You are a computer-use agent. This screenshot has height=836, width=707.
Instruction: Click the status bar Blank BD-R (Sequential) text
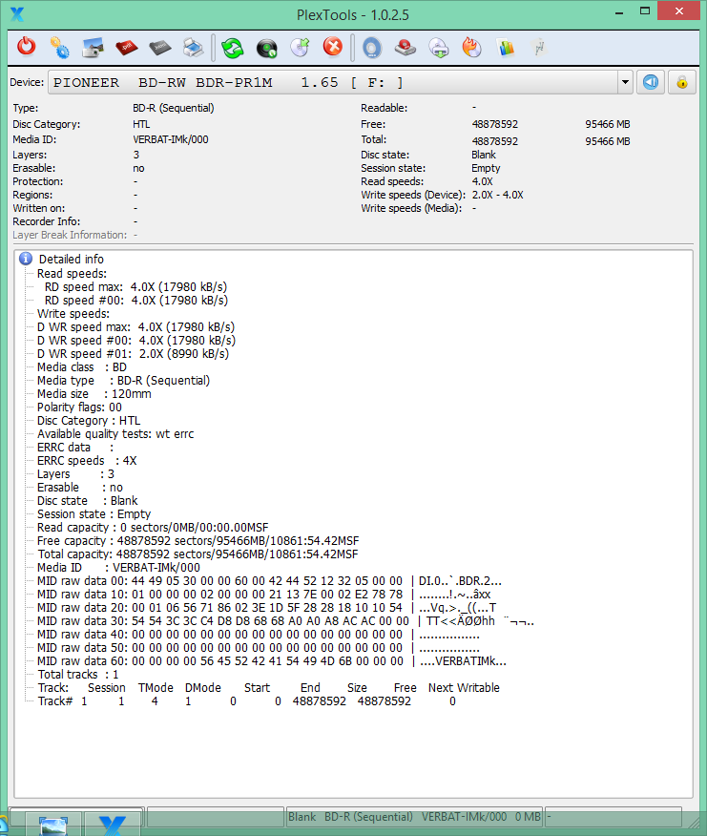[x=414, y=816]
